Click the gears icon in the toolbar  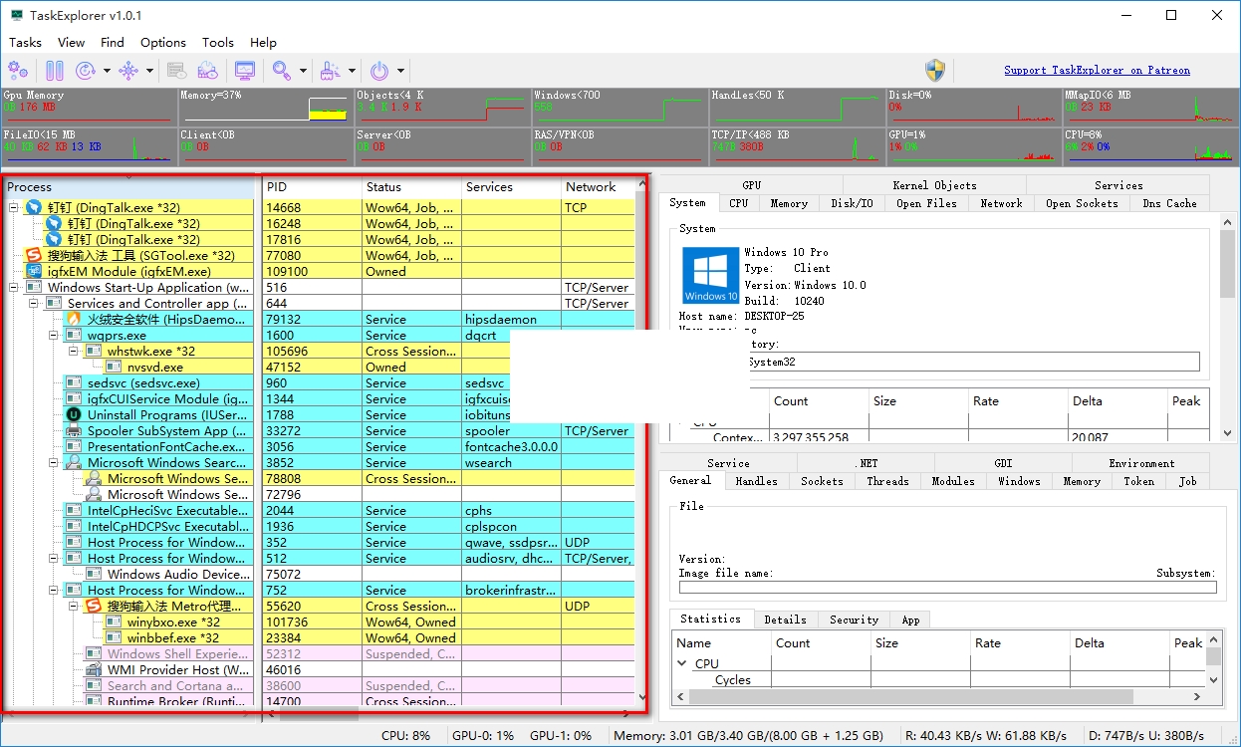pos(18,71)
